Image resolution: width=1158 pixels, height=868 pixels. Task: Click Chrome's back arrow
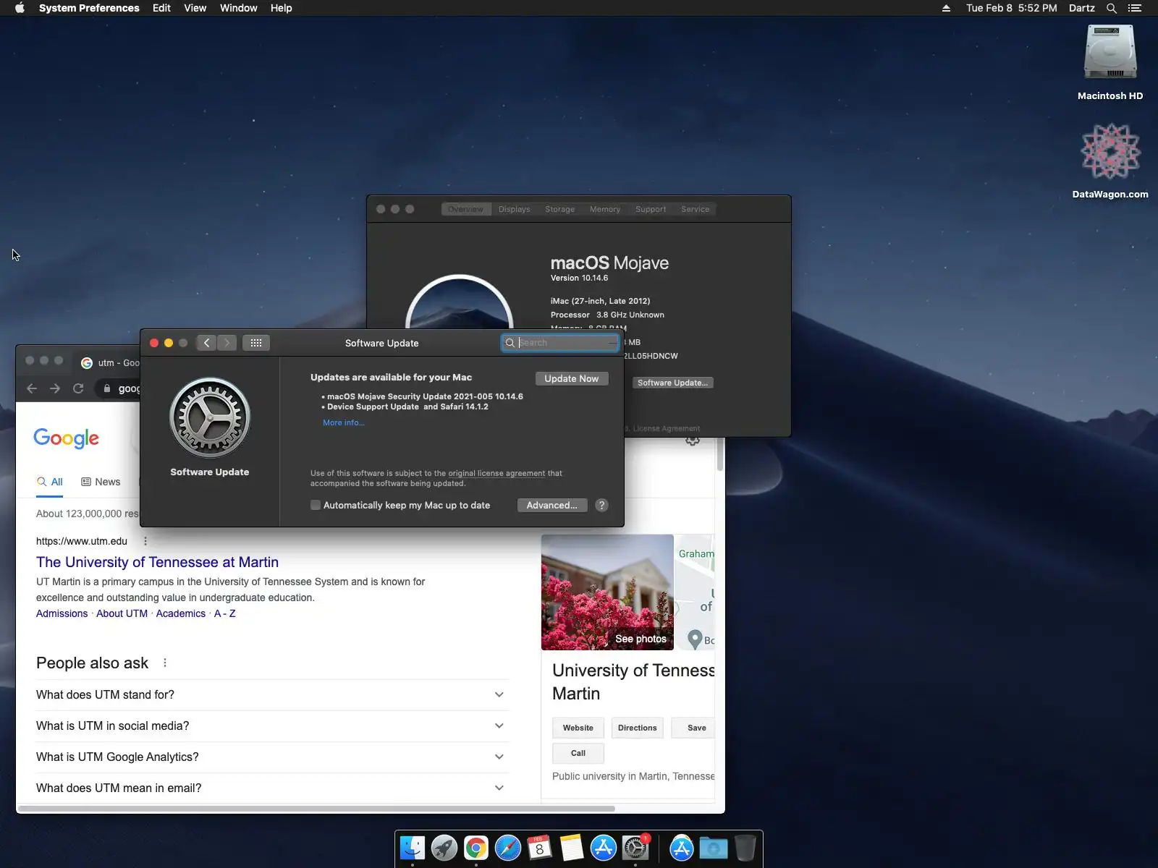point(32,388)
